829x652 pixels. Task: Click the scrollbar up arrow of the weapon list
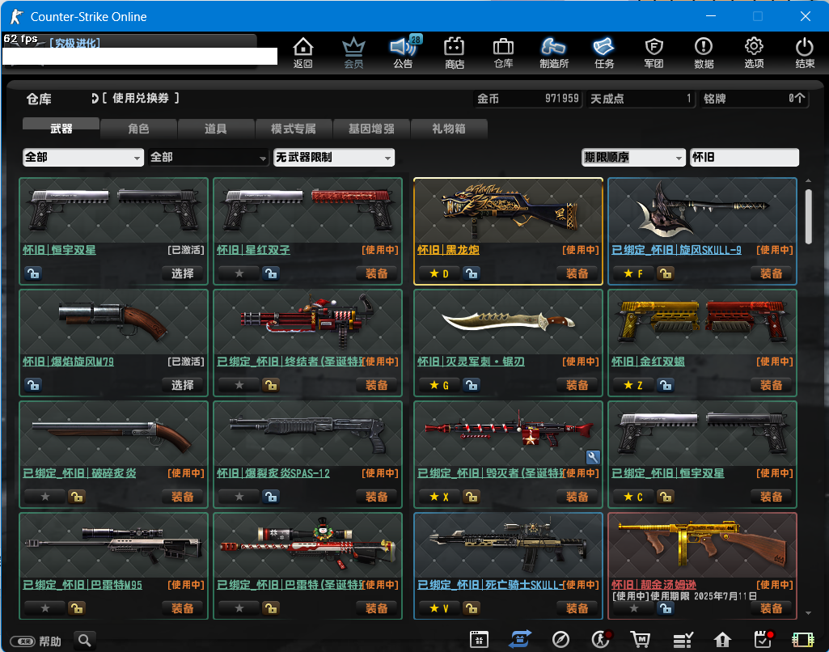pyautogui.click(x=809, y=181)
